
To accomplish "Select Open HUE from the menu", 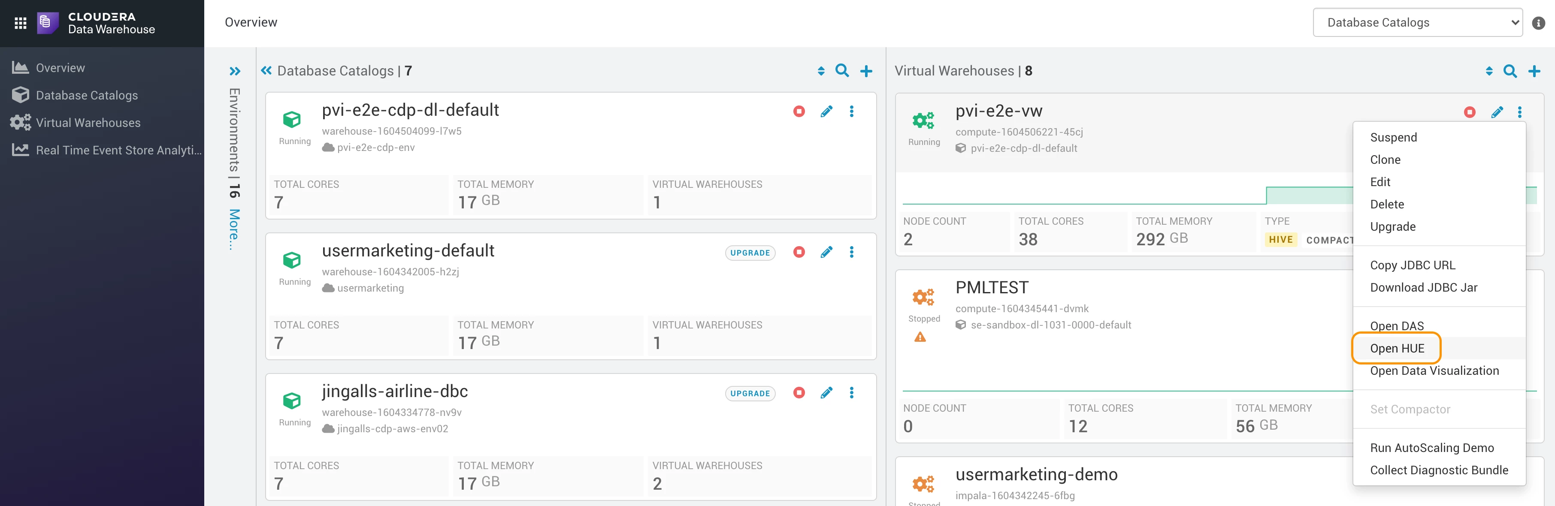I will [x=1397, y=348].
